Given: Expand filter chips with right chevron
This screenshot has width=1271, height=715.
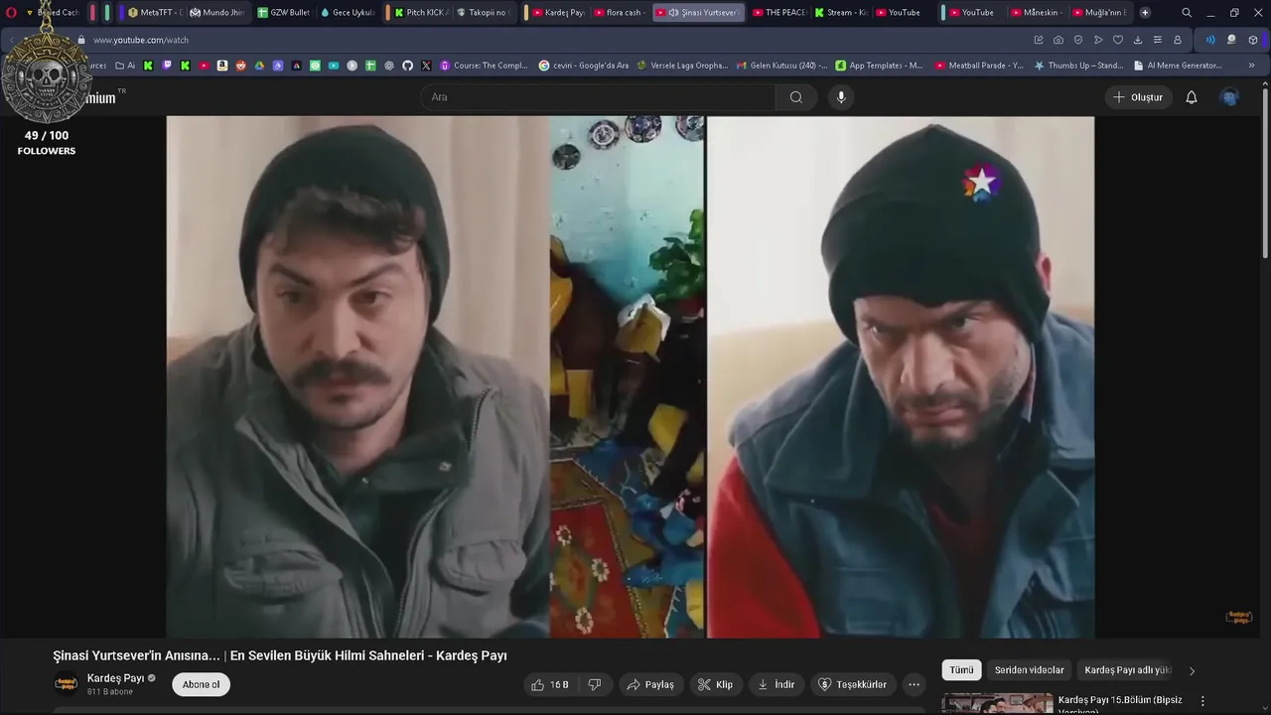Looking at the screenshot, I should pyautogui.click(x=1192, y=671).
